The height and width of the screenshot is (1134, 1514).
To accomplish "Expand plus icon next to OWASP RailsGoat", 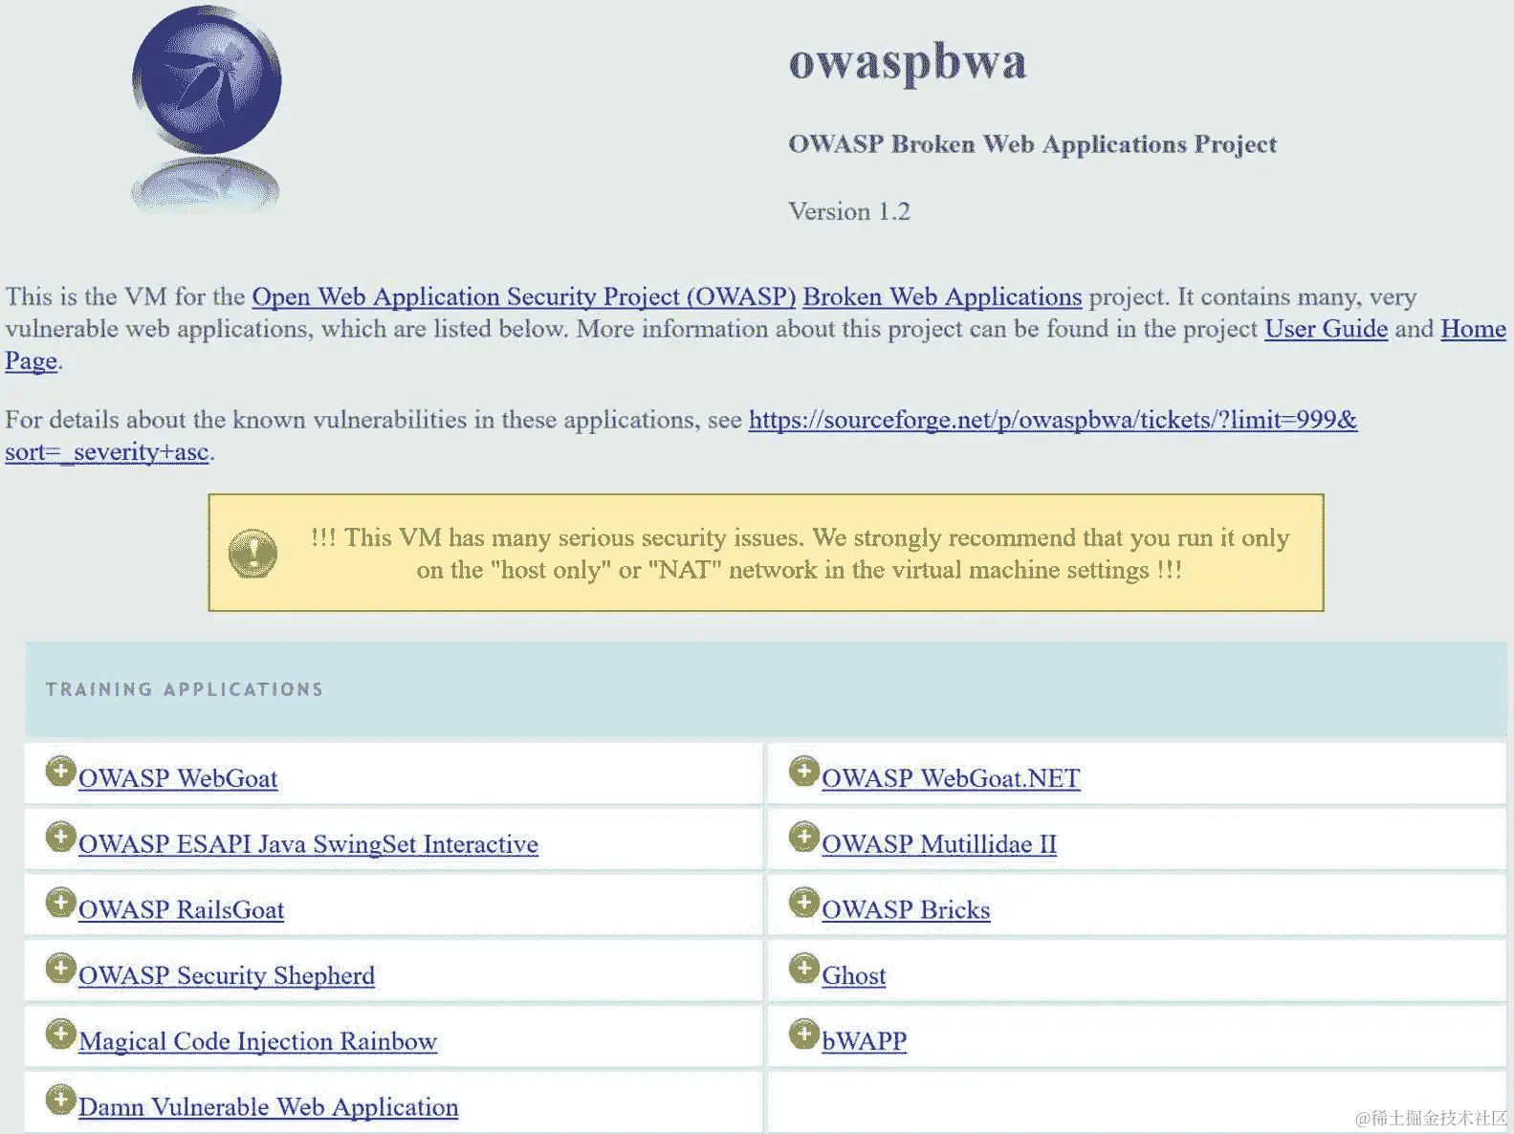I will pos(60,903).
